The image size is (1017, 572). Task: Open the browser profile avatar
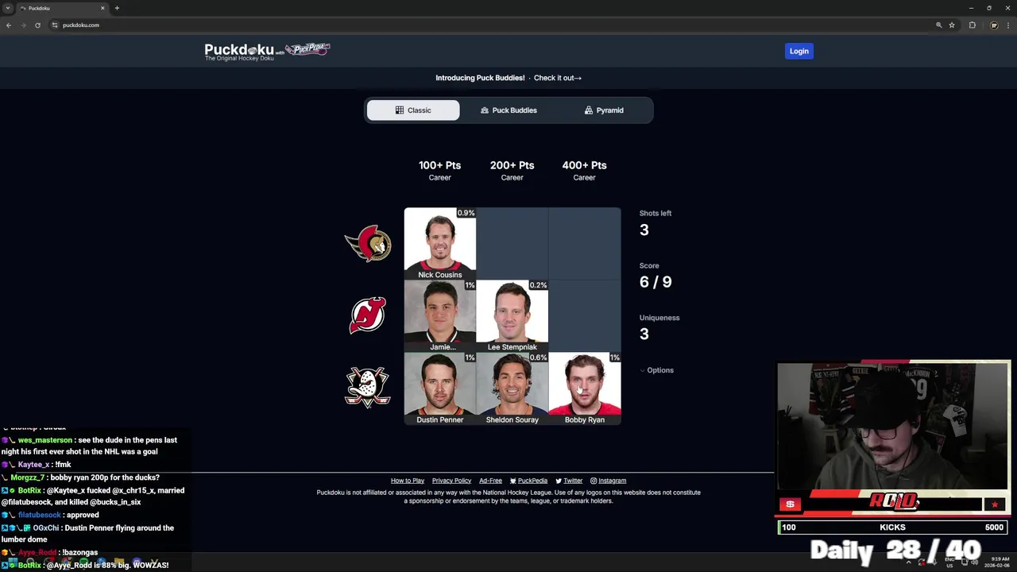(x=993, y=25)
